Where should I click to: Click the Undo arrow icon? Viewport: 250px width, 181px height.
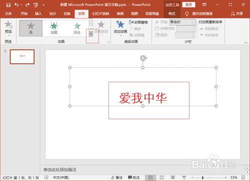click(16, 5)
